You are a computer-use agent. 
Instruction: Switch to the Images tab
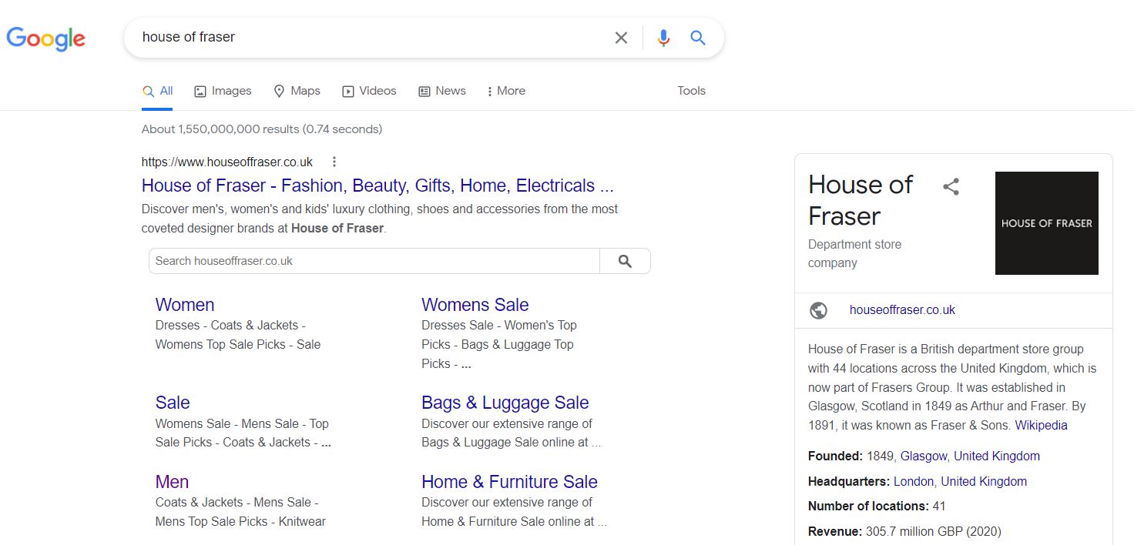223,90
